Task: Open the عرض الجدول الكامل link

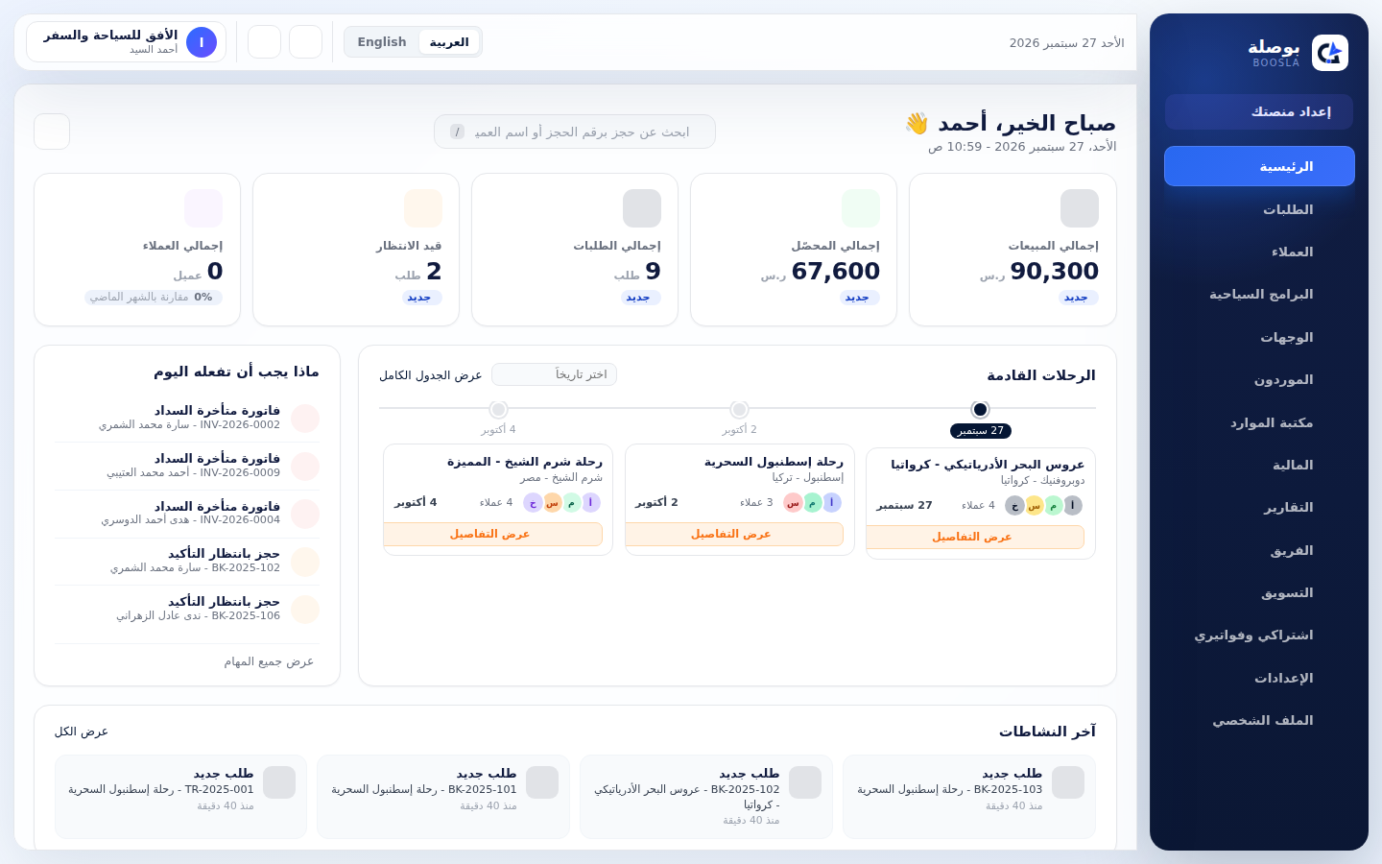Action: tap(431, 375)
